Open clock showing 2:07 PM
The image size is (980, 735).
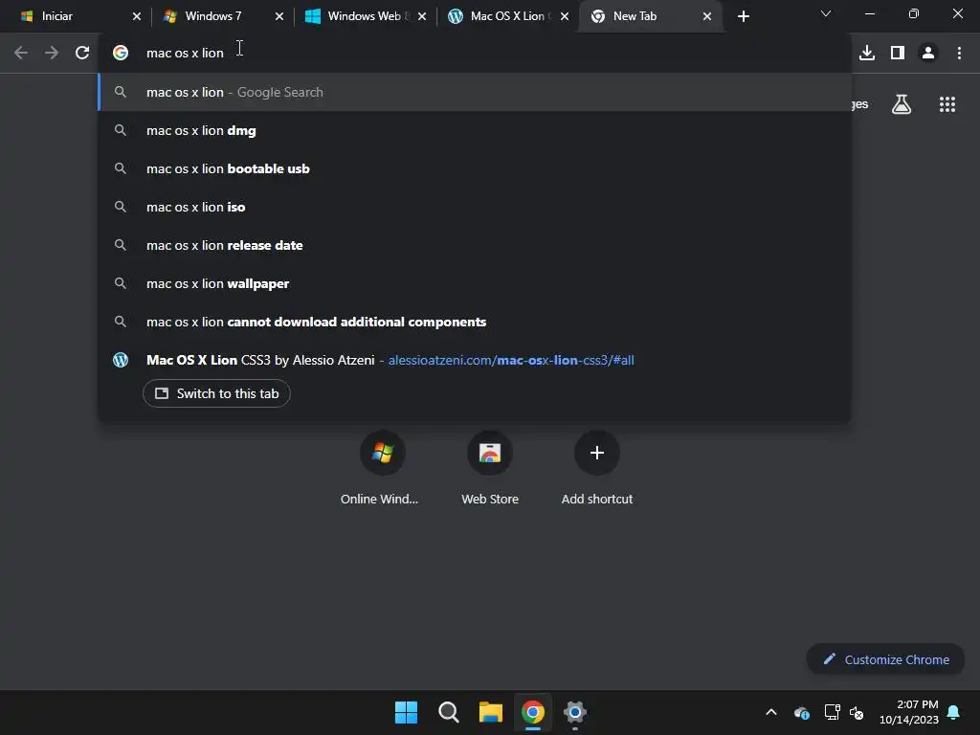click(x=908, y=712)
